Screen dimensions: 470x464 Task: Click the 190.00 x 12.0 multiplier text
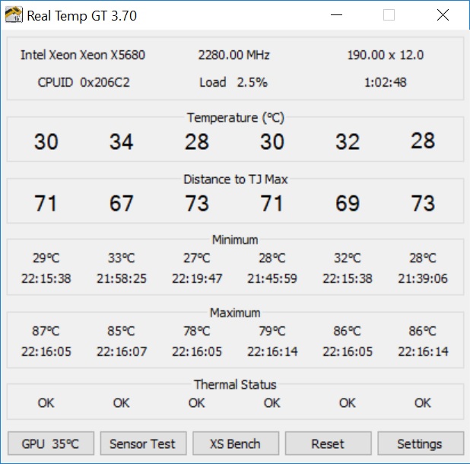click(x=386, y=55)
